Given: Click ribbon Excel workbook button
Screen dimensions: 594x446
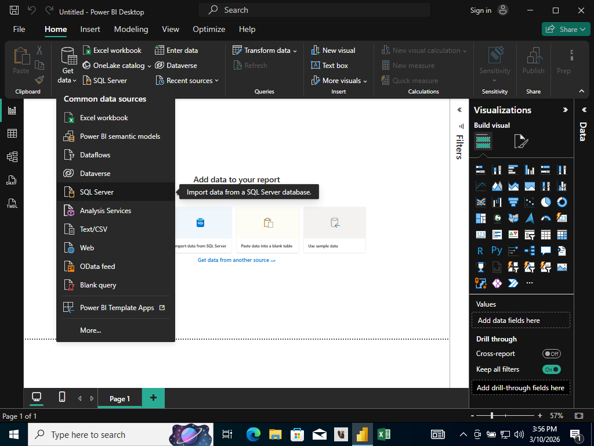Looking at the screenshot, I should (x=112, y=51).
